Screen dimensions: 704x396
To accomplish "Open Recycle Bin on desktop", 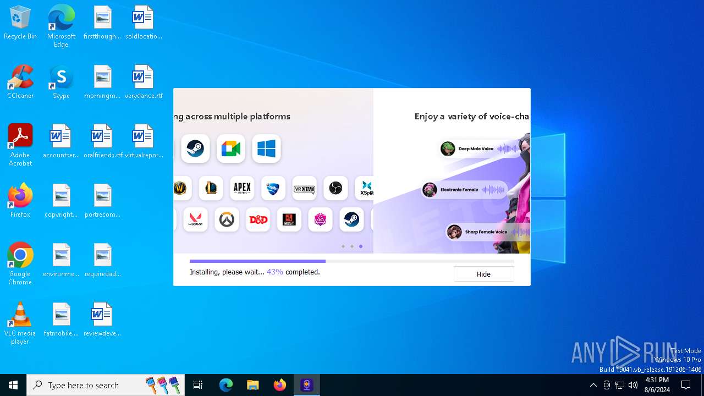I will (x=20, y=23).
